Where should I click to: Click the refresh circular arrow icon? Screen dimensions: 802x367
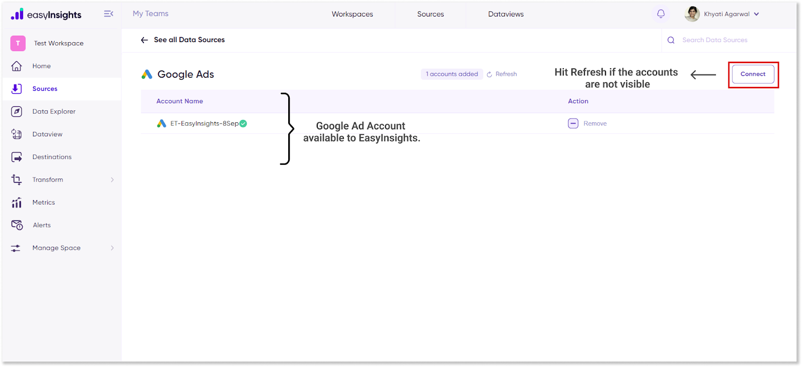coord(489,74)
